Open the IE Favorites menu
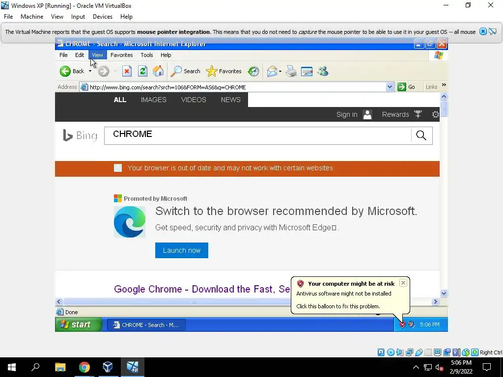Image resolution: width=503 pixels, height=377 pixels. click(122, 55)
